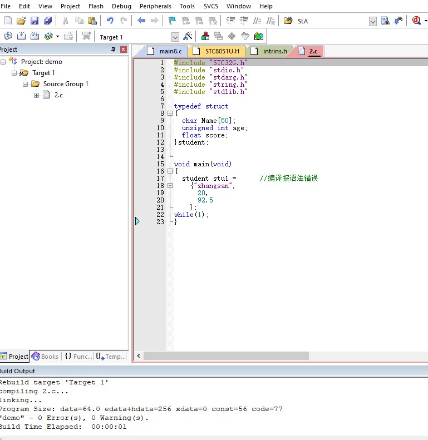Indent selected lines icon
The image size is (428, 440).
tap(230, 21)
